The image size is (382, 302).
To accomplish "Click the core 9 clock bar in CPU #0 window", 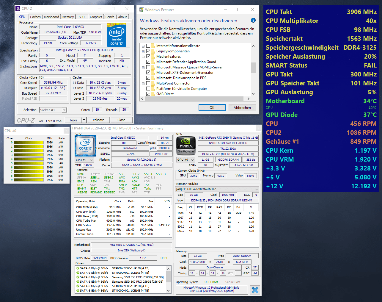I will (x=29, y=180).
